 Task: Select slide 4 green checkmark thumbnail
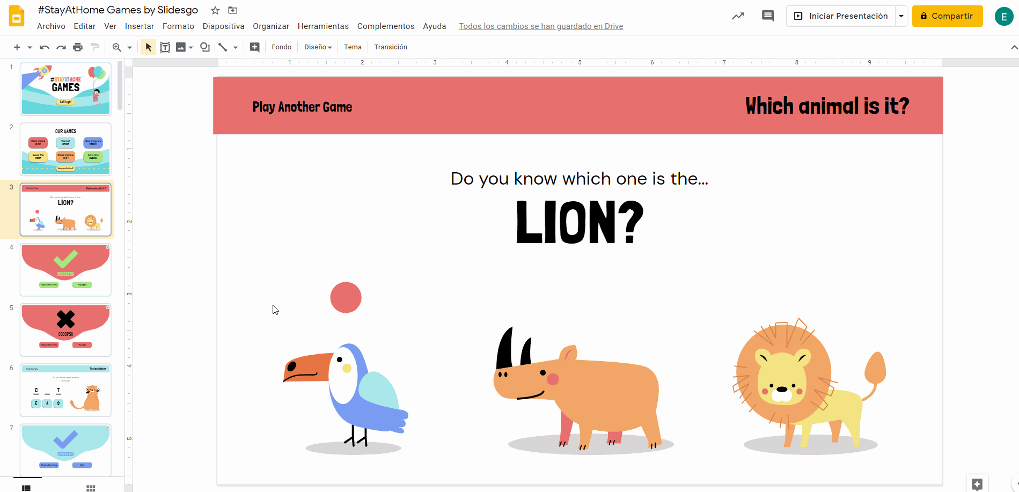(65, 269)
